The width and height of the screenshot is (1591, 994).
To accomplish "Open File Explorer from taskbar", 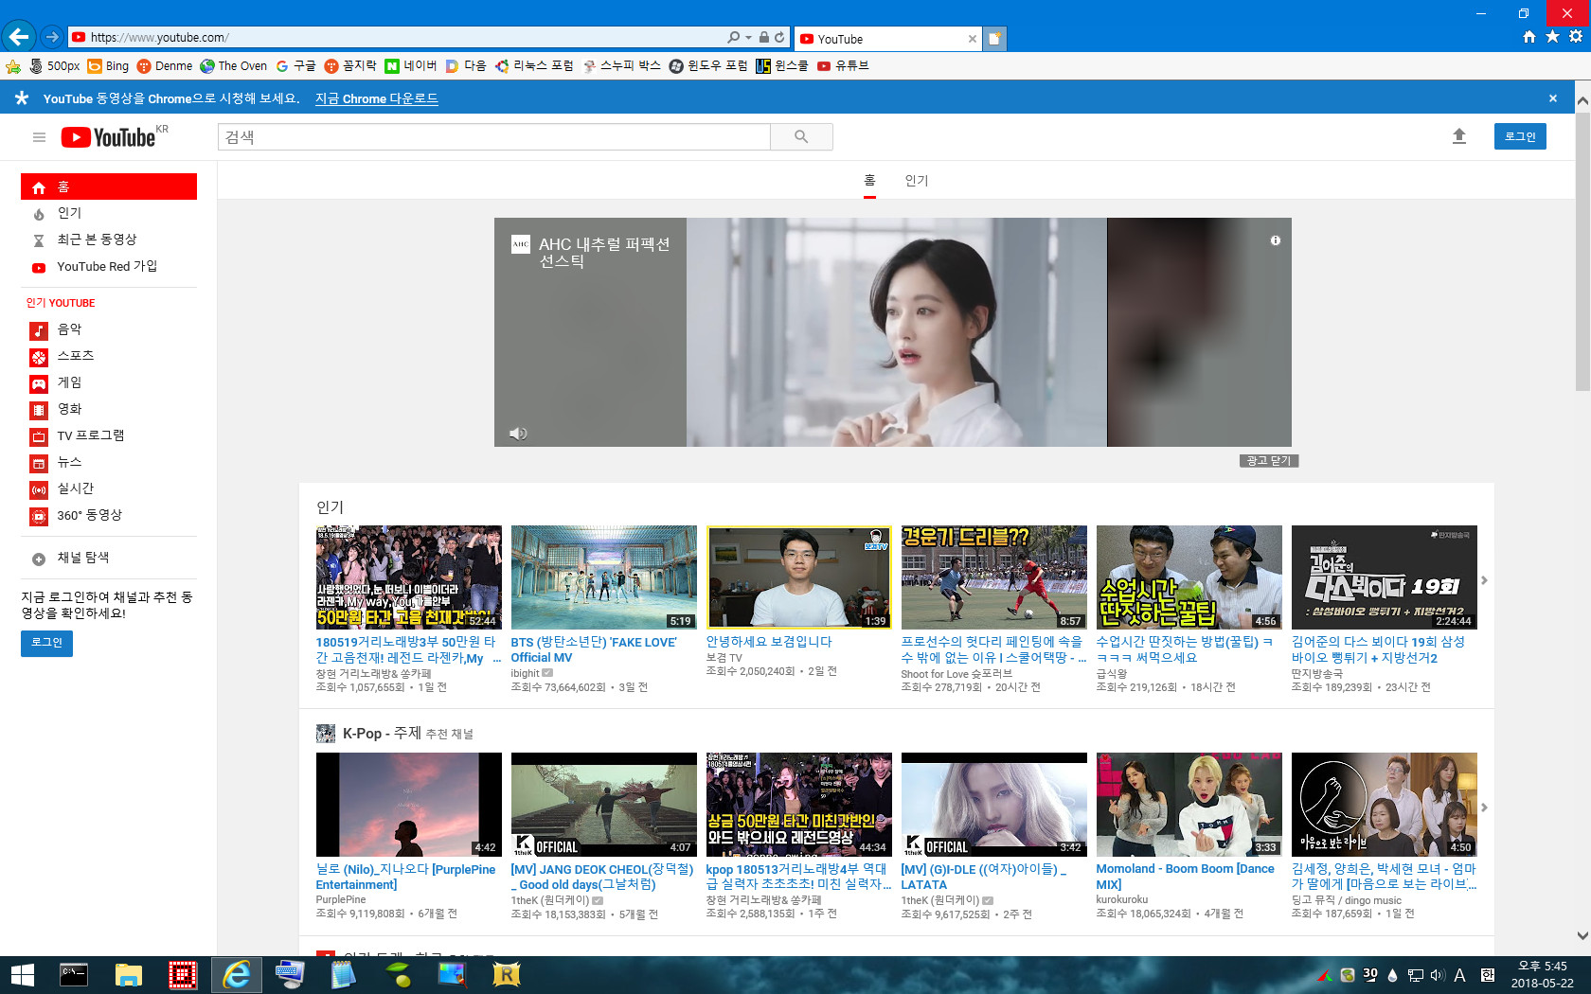I will (x=128, y=975).
